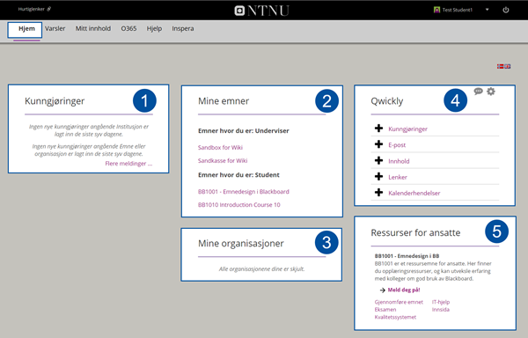528x338 pixels.
Task: Click the Lenker link in Qwickly
Action: pyautogui.click(x=398, y=177)
